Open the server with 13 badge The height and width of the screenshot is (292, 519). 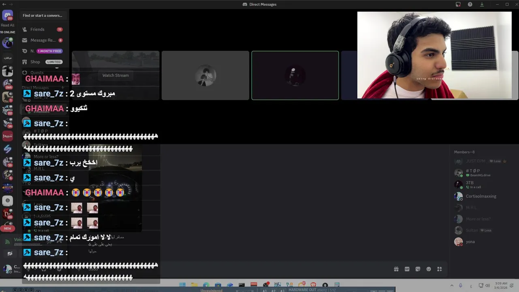pos(7,162)
